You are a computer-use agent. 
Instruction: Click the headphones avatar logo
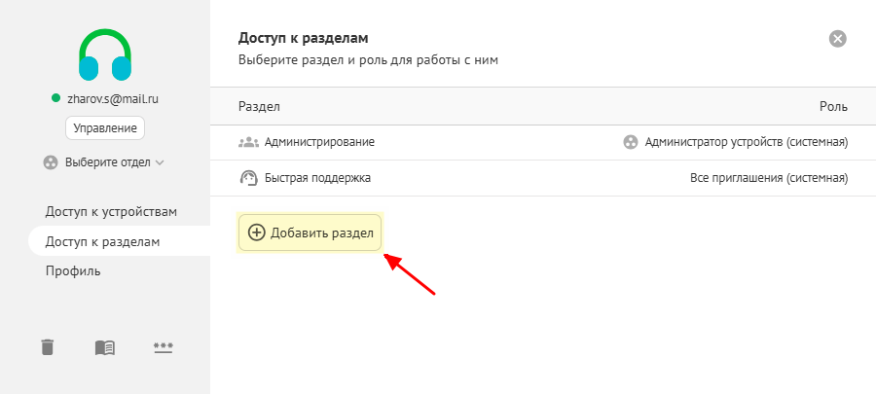(105, 55)
